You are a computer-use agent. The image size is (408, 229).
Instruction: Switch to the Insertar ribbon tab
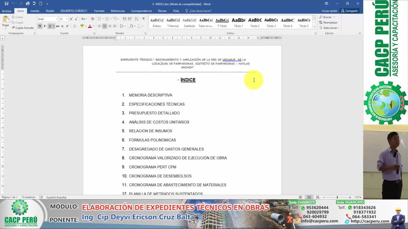[x=35, y=10]
